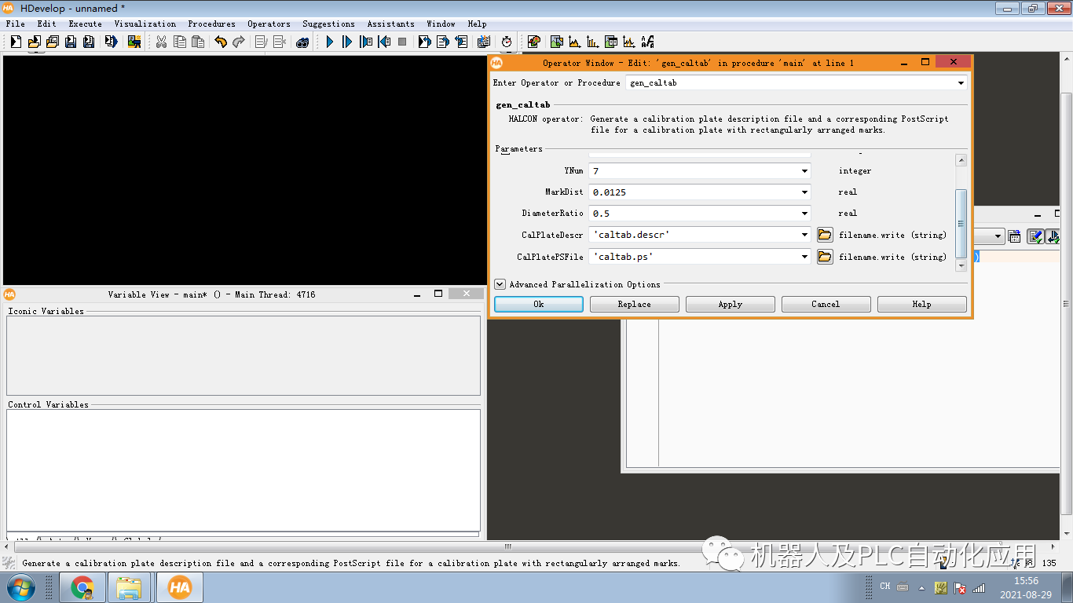Image resolution: width=1073 pixels, height=603 pixels.
Task: Open the Assistants menu
Action: coord(390,24)
